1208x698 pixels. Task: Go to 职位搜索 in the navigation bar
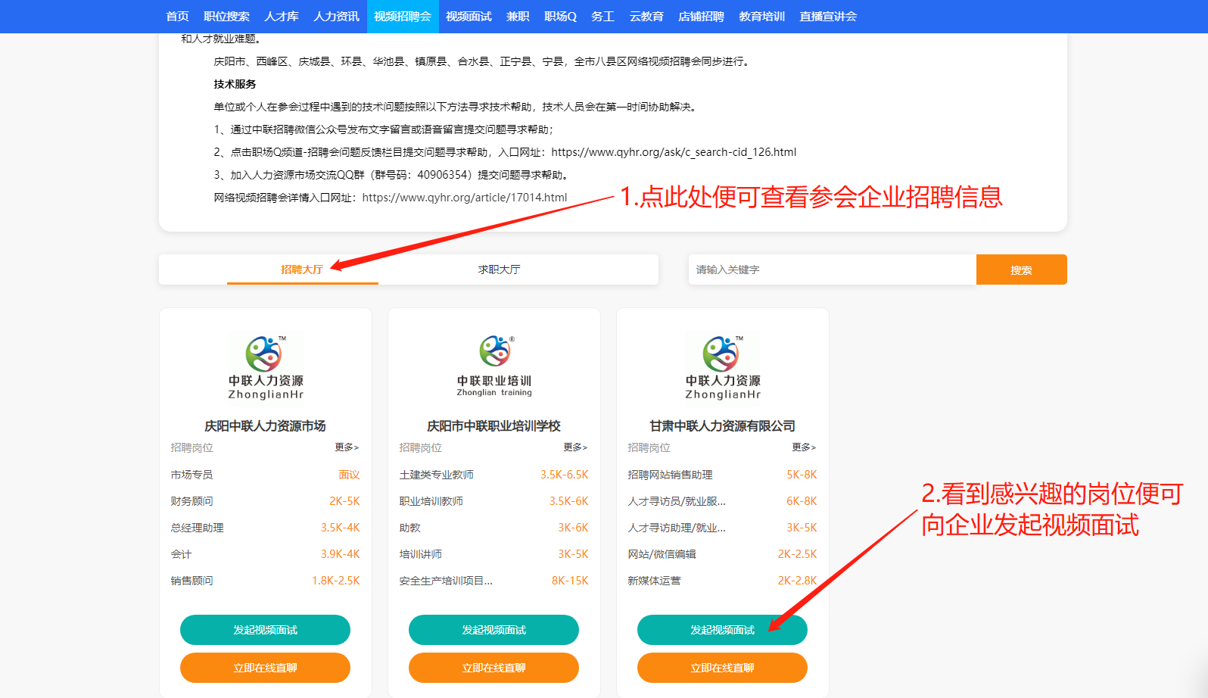226,17
